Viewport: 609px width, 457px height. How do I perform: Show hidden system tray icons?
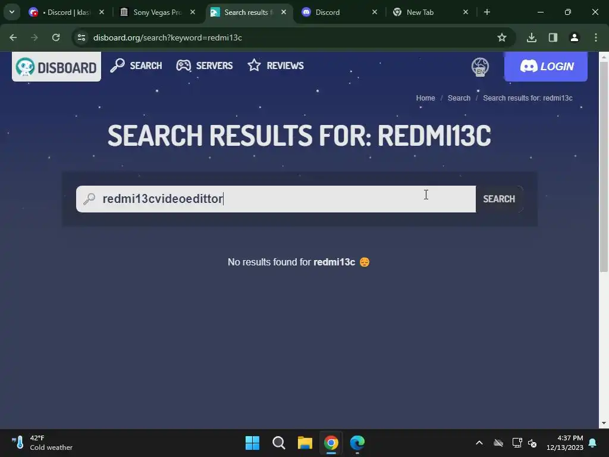coord(479,443)
